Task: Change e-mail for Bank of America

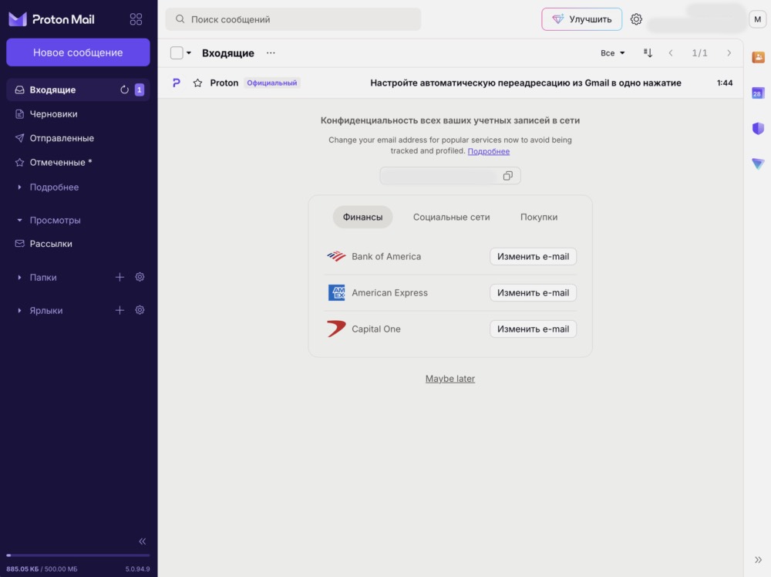Action: (x=533, y=256)
